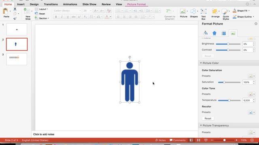Click zoom out minus button
259x145 pixels.
(x=212, y=140)
